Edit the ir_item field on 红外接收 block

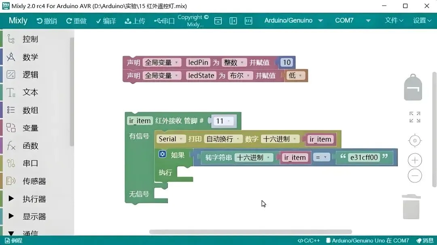(x=140, y=121)
